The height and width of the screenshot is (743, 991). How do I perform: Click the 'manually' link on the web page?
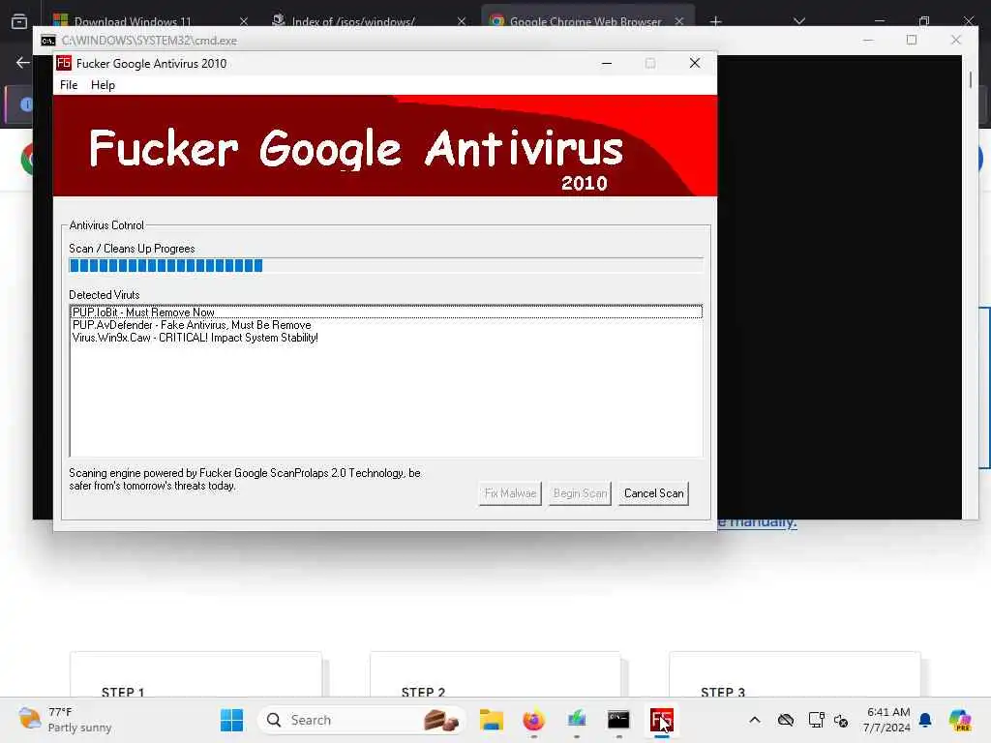pyautogui.click(x=757, y=523)
